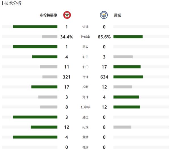The image size is (170, 154).
Task: Click the Manchester City club crest icon
Action: [x=104, y=15]
